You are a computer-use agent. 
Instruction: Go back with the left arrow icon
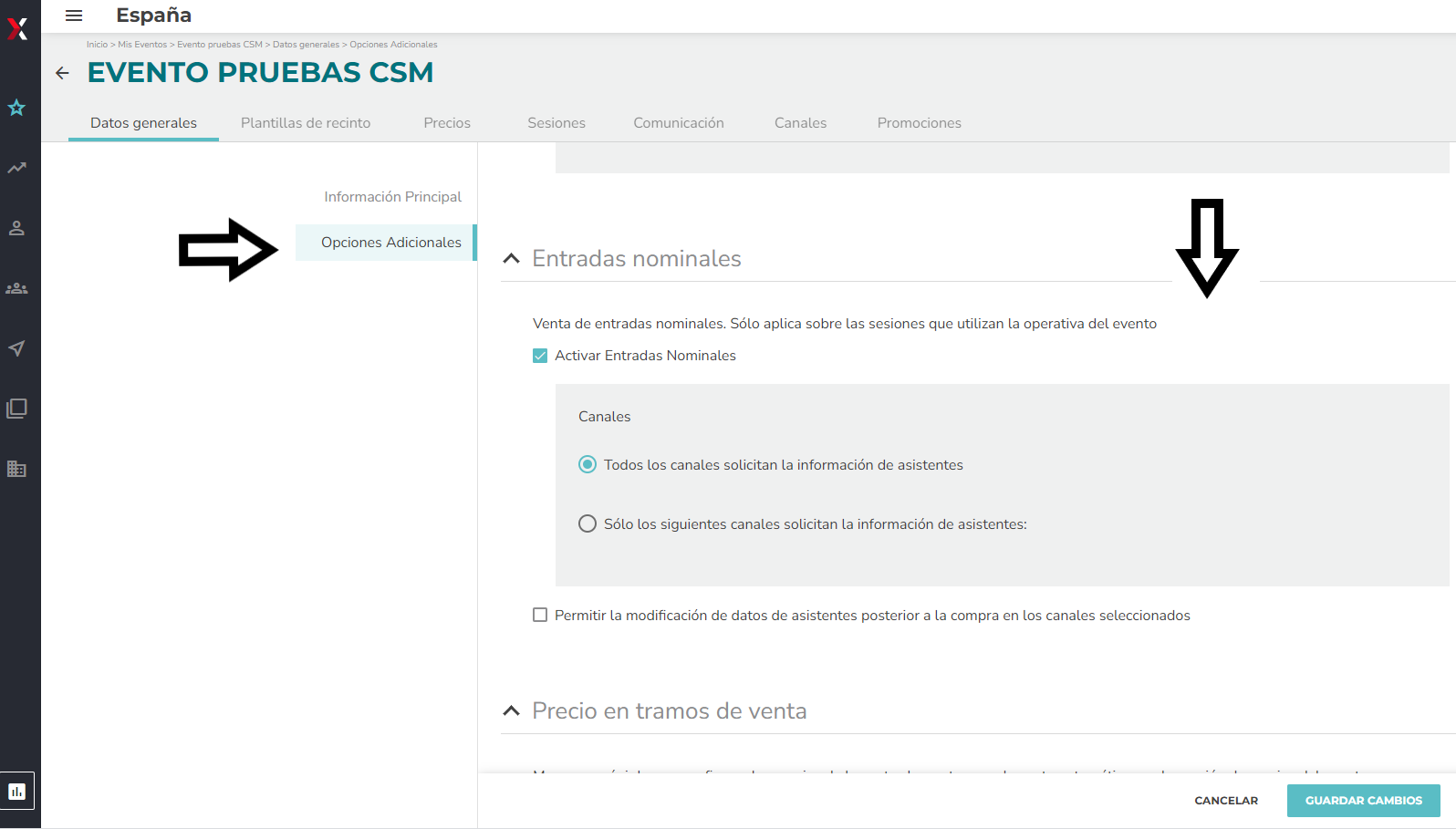[62, 73]
